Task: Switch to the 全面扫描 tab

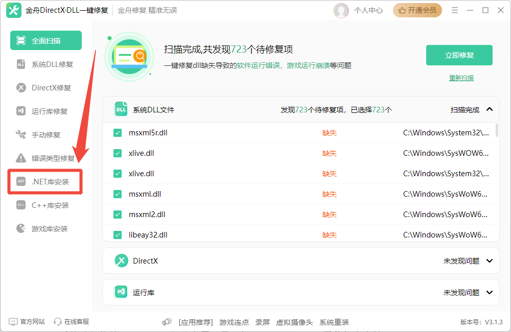Action: tap(45, 40)
